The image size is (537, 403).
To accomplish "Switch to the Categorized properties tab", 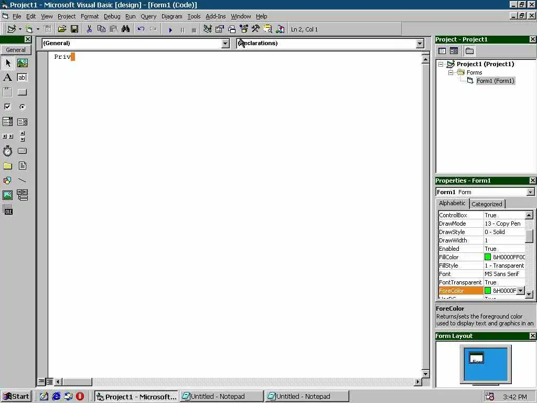I will coord(487,204).
